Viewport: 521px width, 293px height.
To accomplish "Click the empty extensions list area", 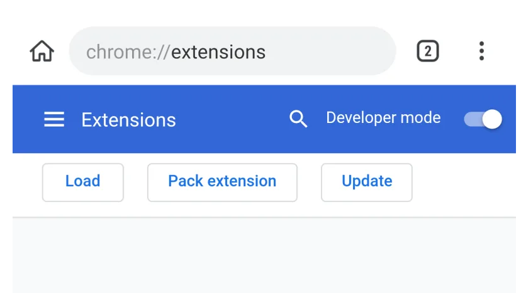I will click(x=264, y=255).
